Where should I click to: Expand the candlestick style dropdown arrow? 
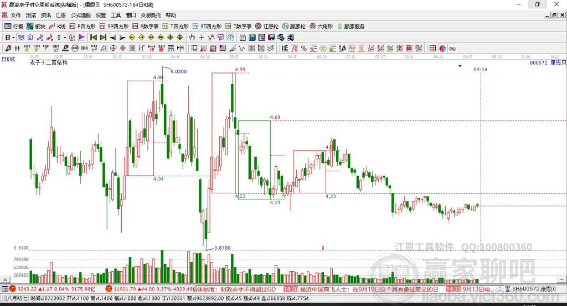click(x=65, y=38)
